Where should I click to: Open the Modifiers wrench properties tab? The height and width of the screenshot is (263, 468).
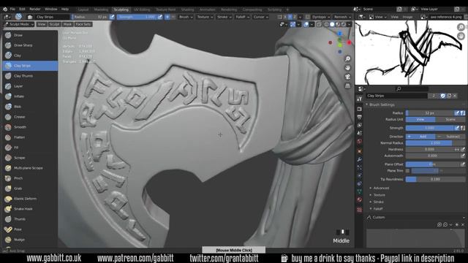click(359, 159)
